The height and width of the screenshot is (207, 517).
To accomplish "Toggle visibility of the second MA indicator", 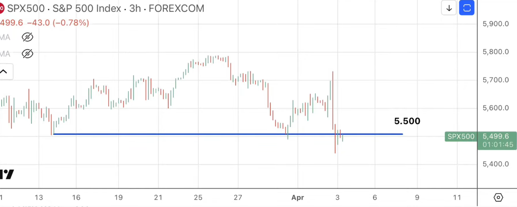I will [27, 54].
